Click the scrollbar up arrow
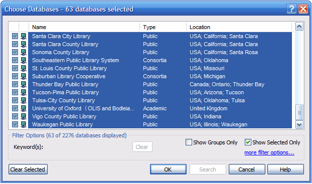 (299, 27)
